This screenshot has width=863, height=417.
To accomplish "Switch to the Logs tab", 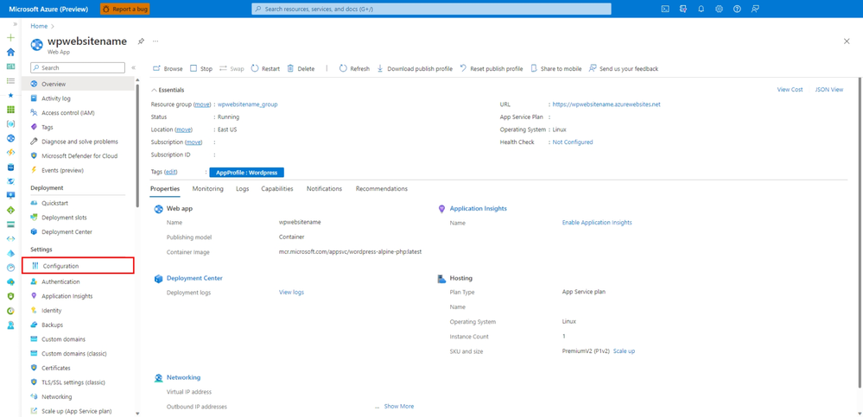I will [x=242, y=189].
